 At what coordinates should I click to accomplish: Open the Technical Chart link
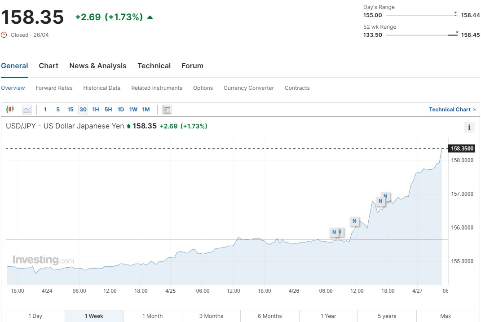click(x=450, y=110)
